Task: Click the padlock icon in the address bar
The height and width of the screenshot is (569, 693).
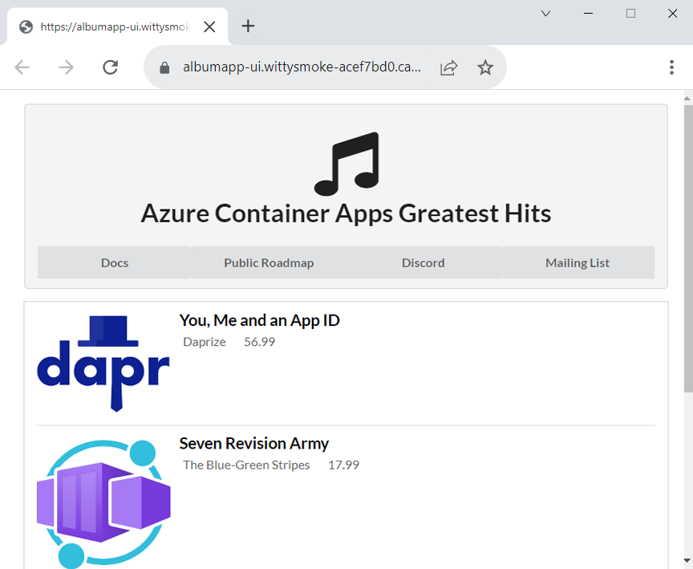Action: (164, 67)
